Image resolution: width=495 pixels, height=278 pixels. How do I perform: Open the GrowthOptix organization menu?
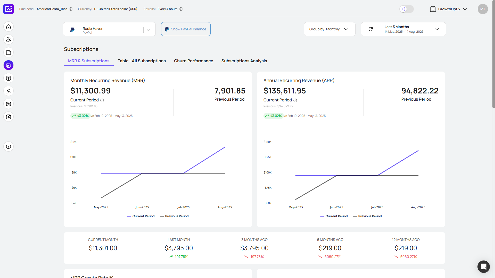tap(449, 9)
